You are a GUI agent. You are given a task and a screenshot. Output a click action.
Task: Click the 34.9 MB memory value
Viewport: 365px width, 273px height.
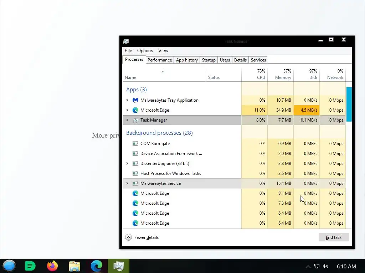[x=283, y=110]
